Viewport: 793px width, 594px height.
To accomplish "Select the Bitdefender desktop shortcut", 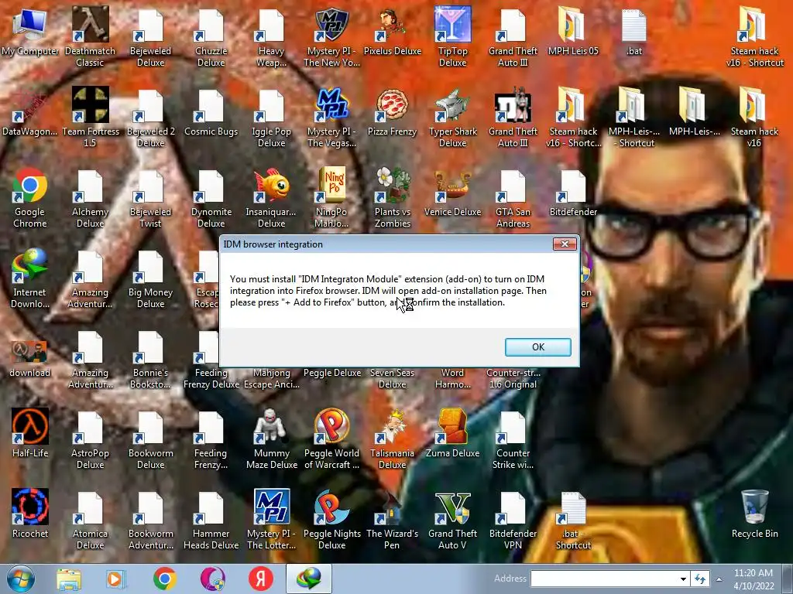I will [x=573, y=193].
